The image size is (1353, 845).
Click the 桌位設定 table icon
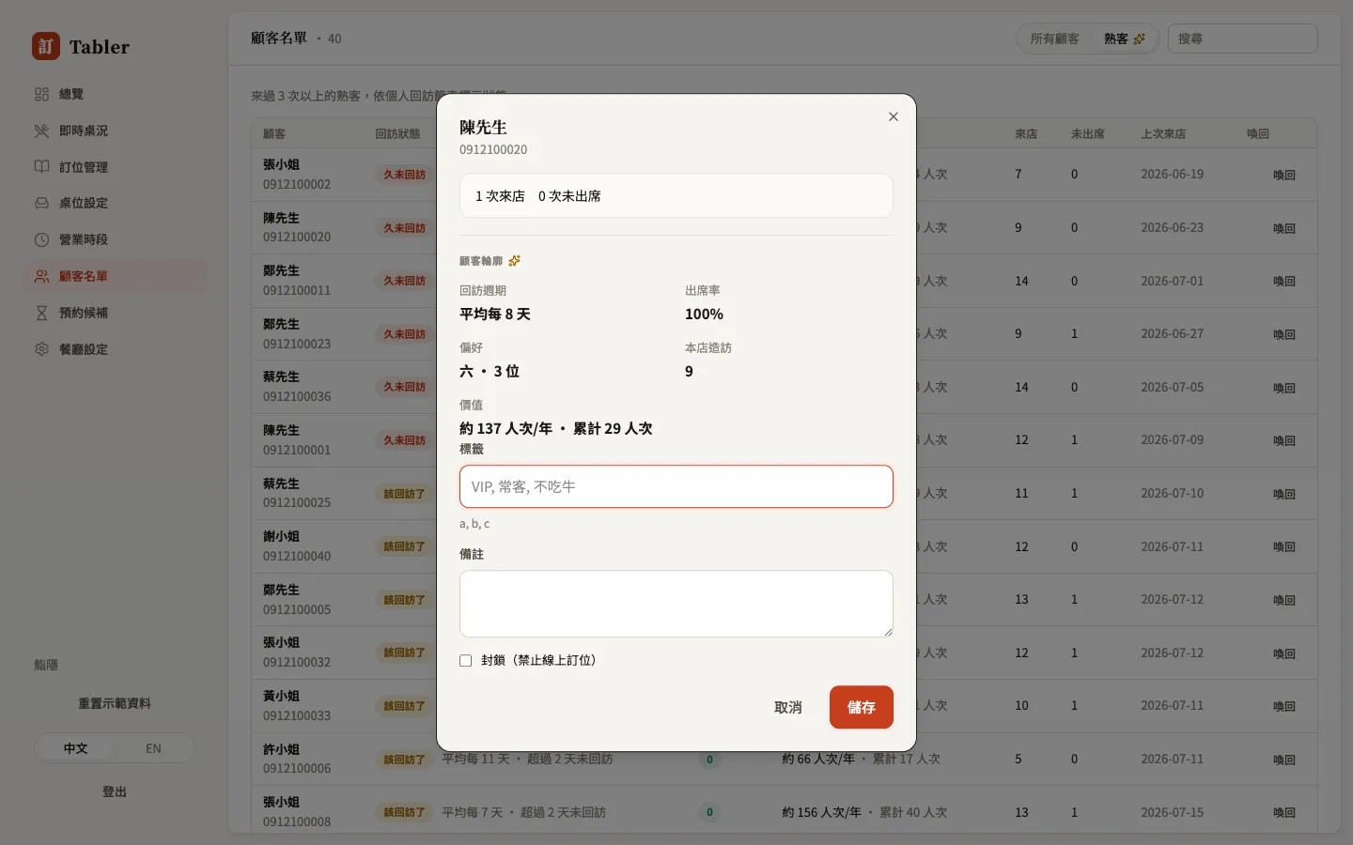41,203
